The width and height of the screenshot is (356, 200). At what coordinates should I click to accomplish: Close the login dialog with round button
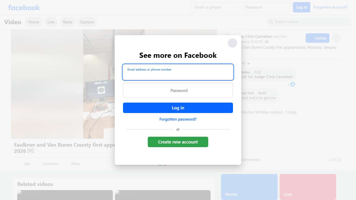pos(232,43)
